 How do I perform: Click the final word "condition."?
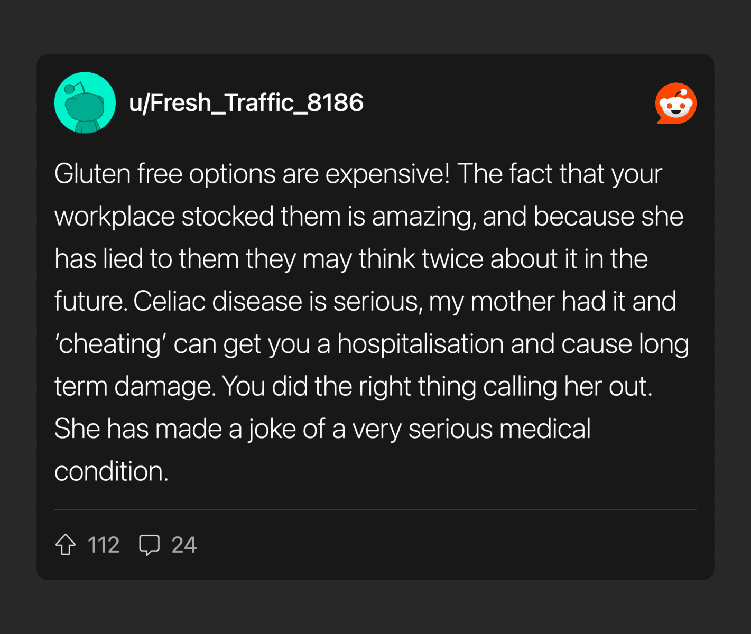click(112, 471)
